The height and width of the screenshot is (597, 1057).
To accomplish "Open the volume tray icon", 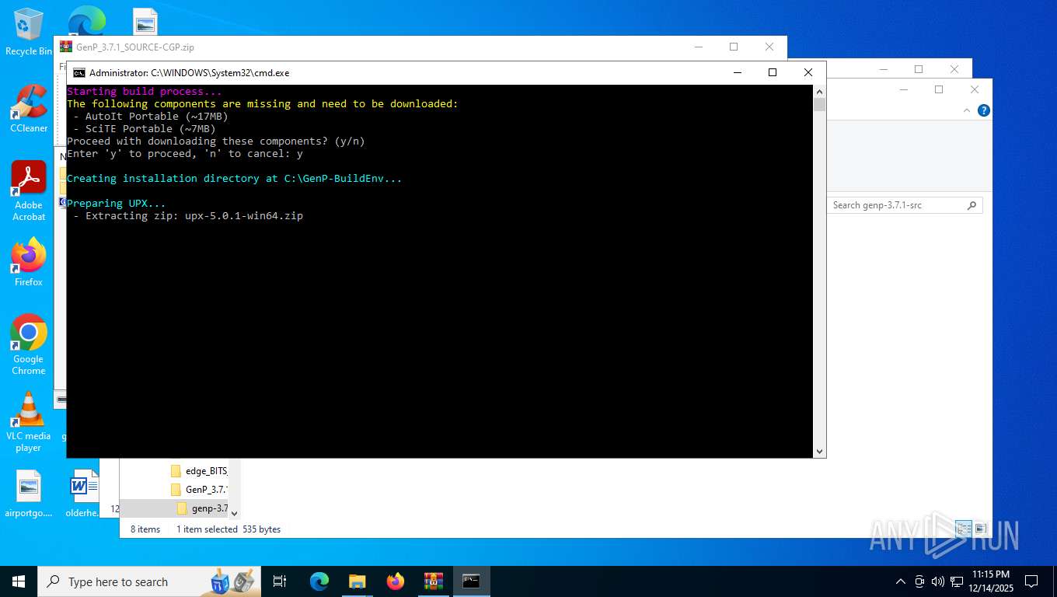I will tap(937, 581).
